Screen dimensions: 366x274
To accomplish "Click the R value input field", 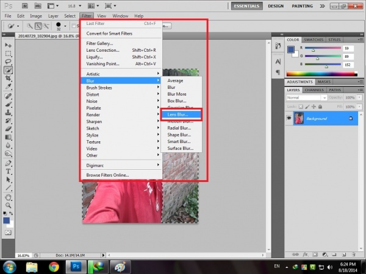I will (x=348, y=48).
